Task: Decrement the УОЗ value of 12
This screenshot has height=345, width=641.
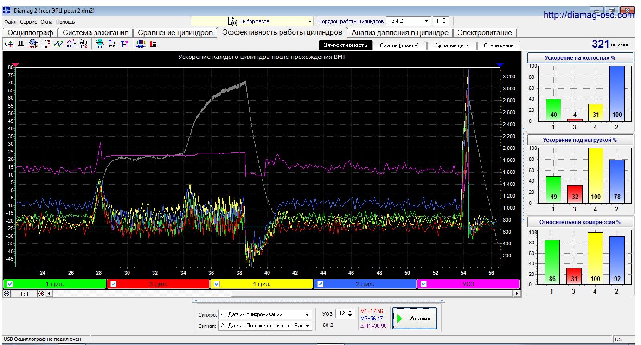Action: tap(350, 316)
